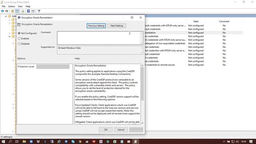
Task: Sort by the Comment column header
Action: [224, 21]
